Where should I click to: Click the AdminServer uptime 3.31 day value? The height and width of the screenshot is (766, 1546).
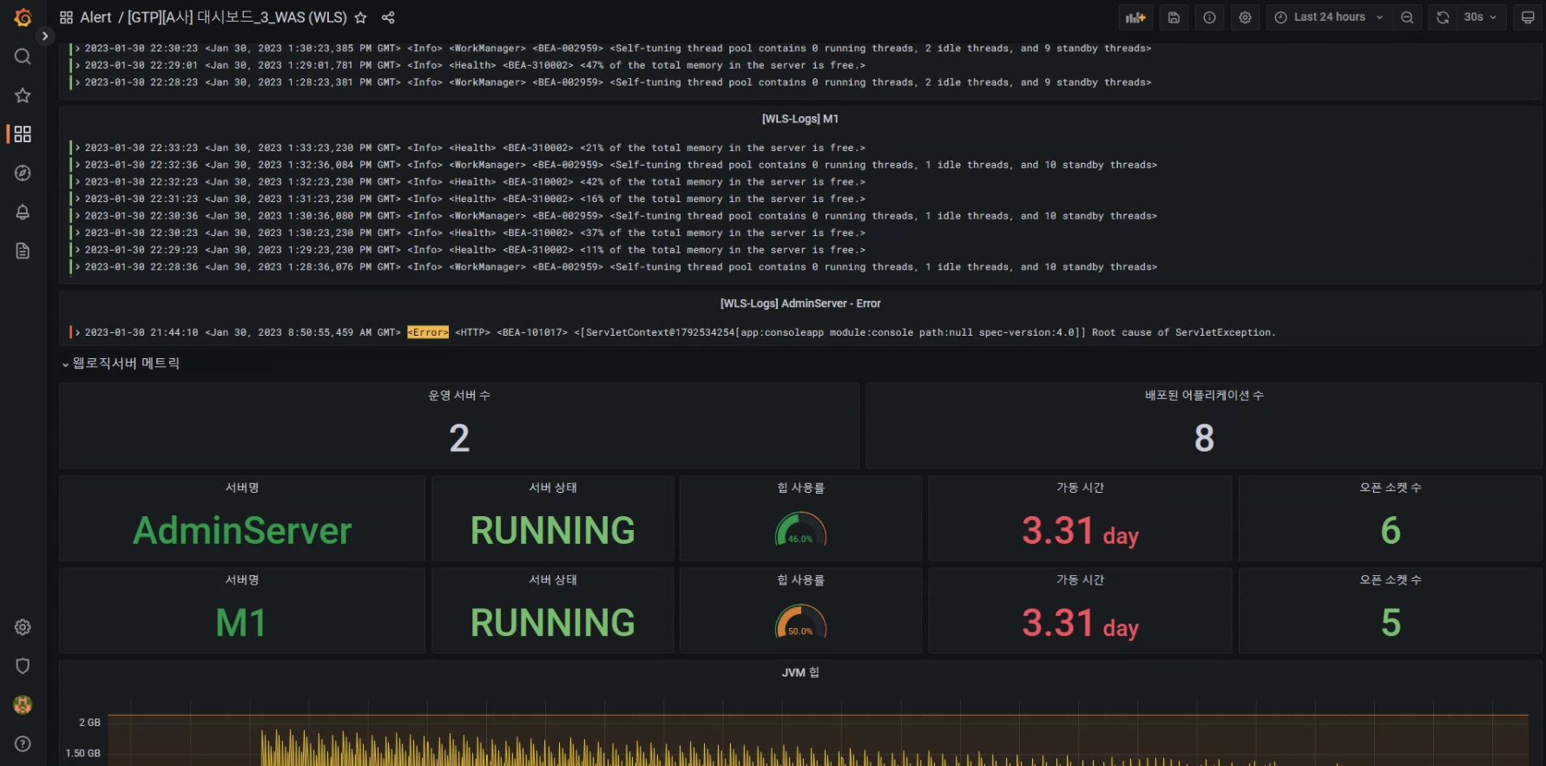click(x=1080, y=531)
